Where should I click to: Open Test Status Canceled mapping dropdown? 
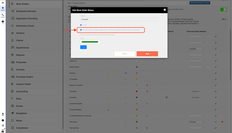pos(196,122)
